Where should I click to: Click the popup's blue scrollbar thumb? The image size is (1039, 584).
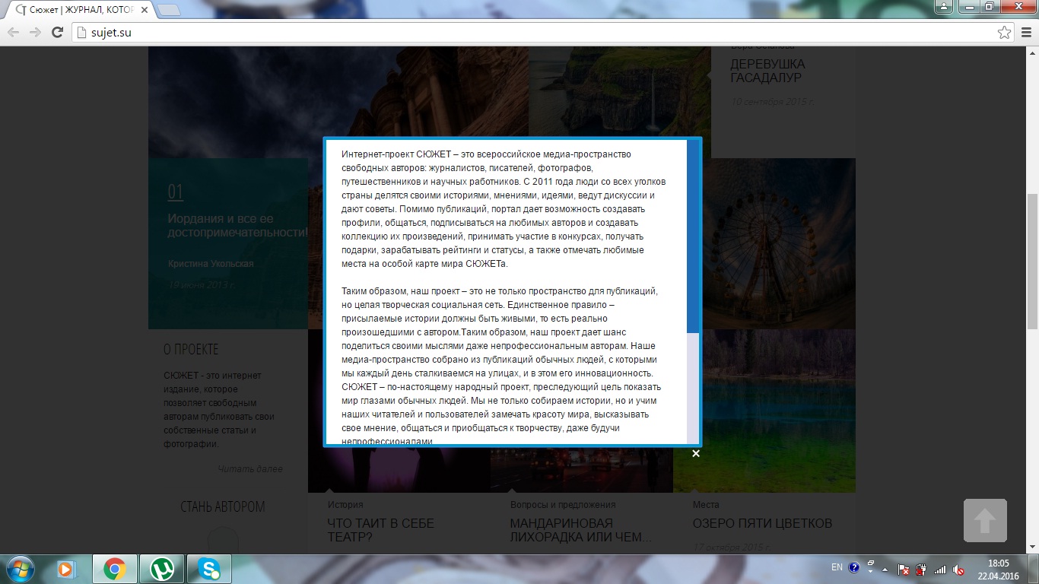692,236
